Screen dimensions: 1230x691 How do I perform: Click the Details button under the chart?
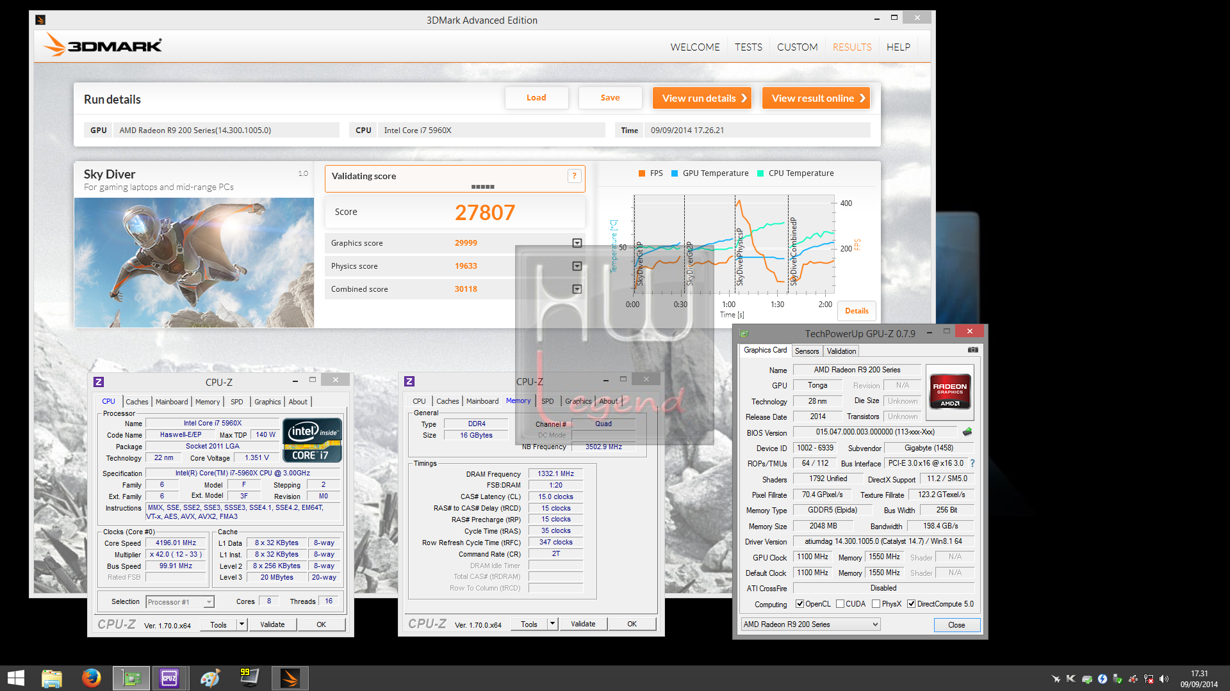coord(857,311)
